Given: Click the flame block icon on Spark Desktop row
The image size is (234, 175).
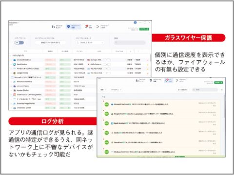Looking at the screenshot, I should 148,65.
